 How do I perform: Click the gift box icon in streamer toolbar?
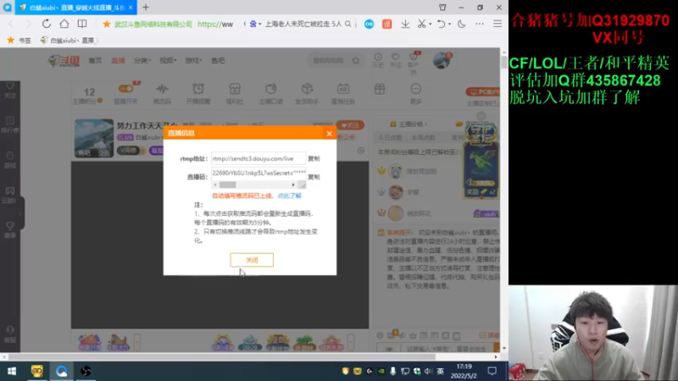379,90
